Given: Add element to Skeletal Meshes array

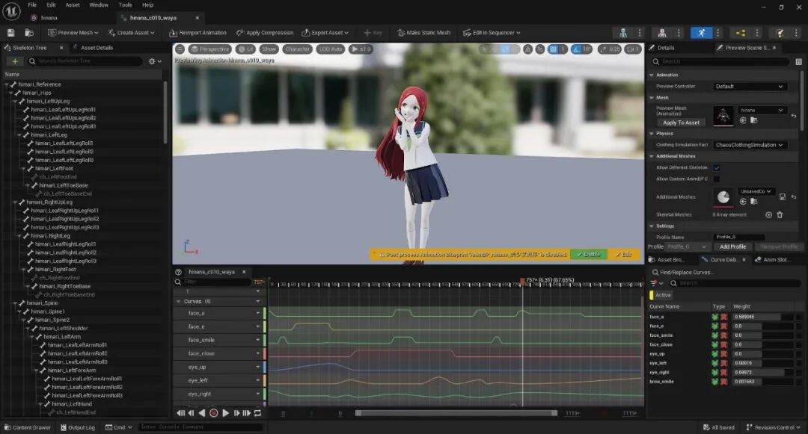Looking at the screenshot, I should click(768, 215).
